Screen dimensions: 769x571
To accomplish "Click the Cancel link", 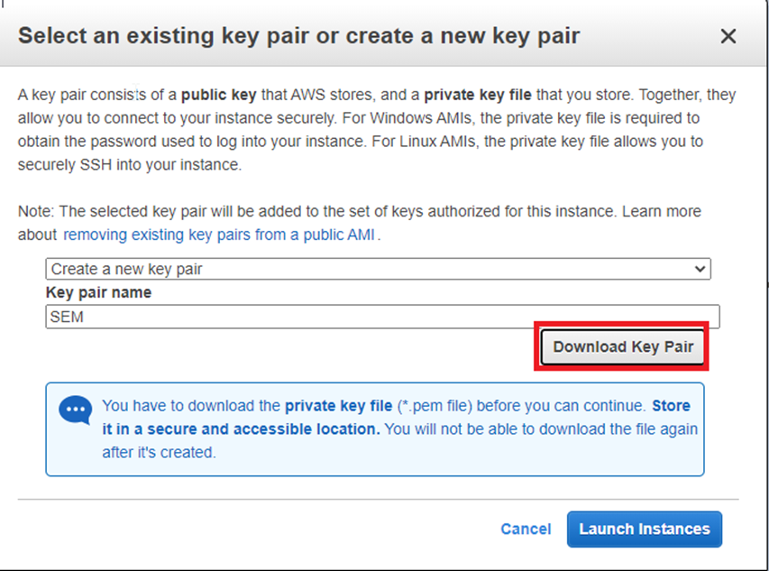I will click(x=526, y=529).
